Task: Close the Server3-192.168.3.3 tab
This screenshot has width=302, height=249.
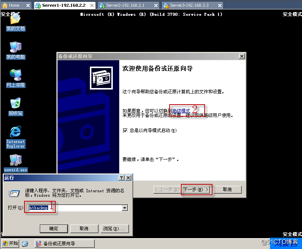Action: coord(220,5)
